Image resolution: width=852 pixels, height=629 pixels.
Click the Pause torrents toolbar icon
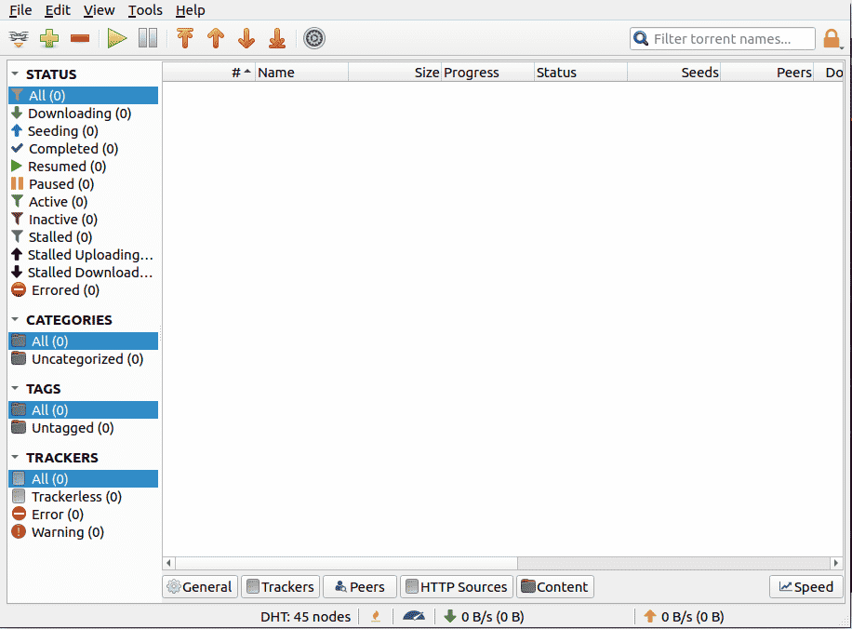click(x=148, y=38)
